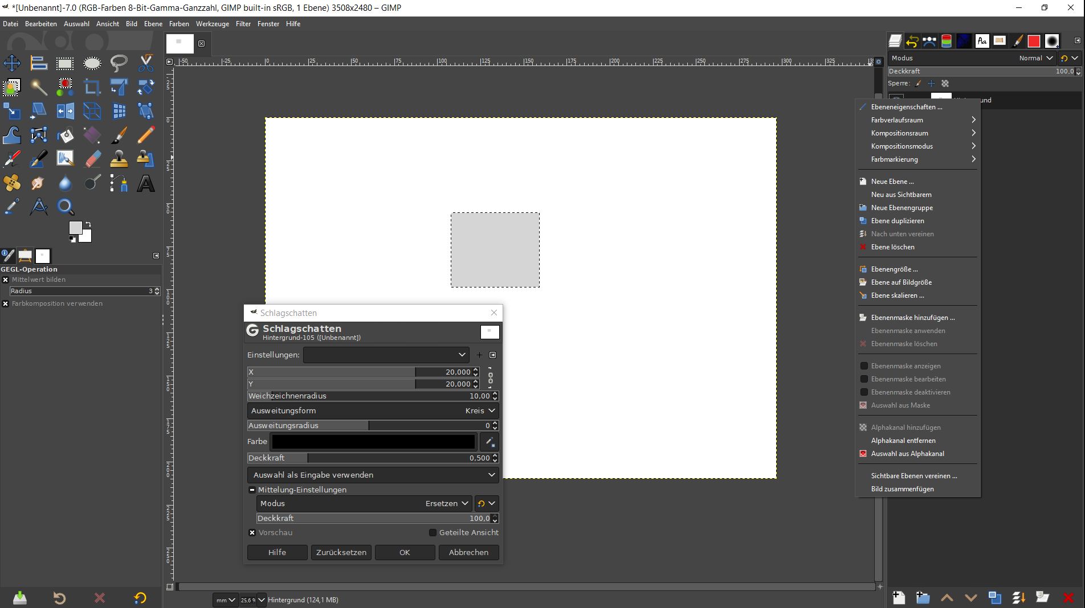Enable the Geteilte Ansicht checkbox
The width and height of the screenshot is (1085, 608).
tap(433, 533)
